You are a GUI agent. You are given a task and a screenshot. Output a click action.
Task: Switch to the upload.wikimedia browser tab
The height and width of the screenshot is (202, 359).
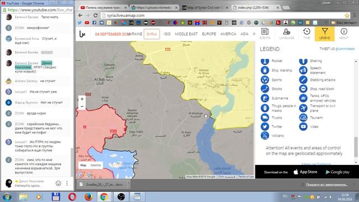coord(154,7)
